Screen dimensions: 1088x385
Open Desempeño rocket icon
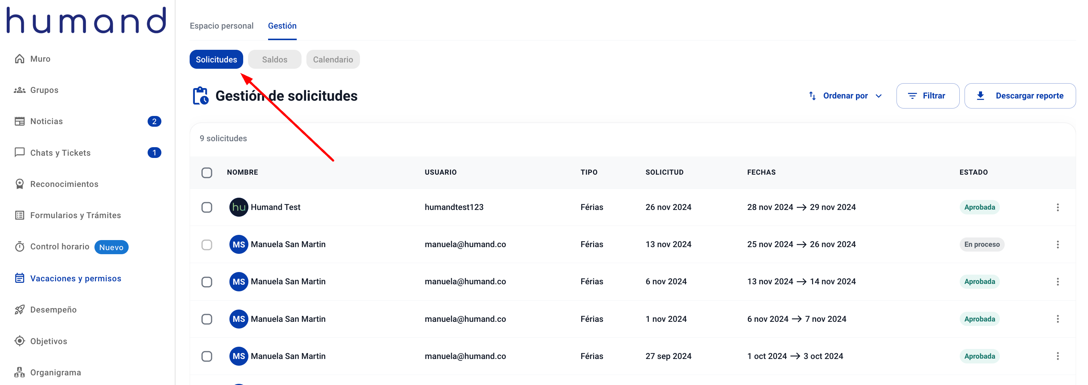point(19,310)
